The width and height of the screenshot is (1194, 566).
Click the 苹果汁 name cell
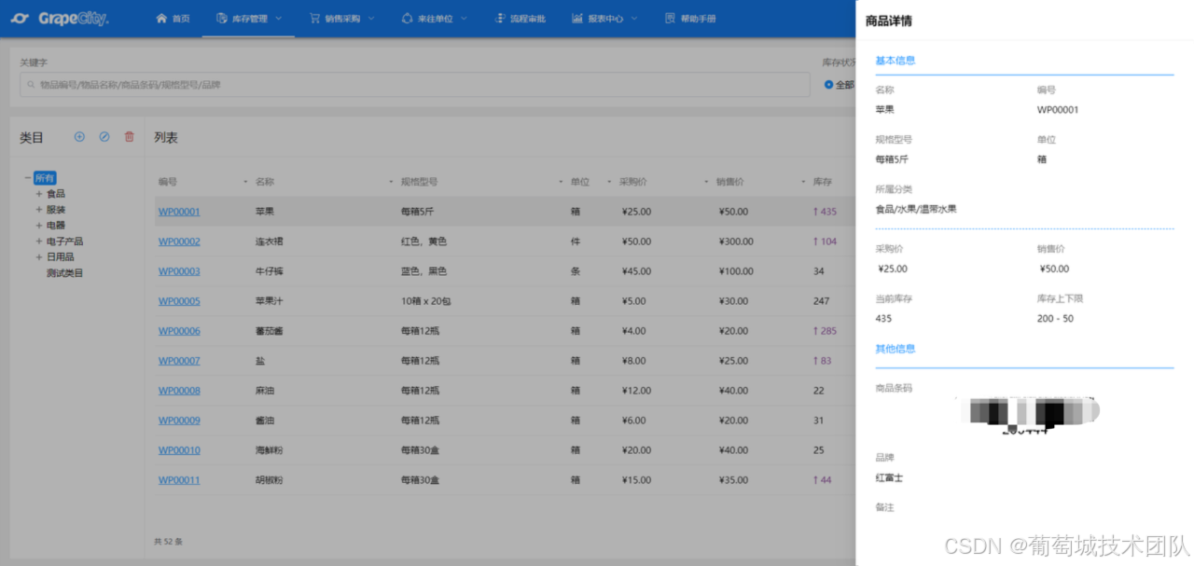[269, 301]
